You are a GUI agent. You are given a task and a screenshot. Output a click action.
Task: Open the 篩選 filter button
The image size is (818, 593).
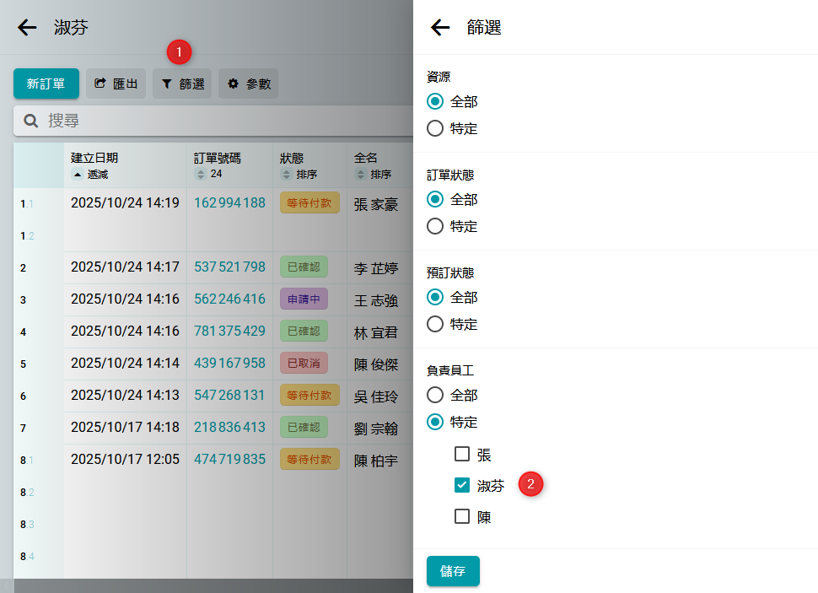click(182, 84)
